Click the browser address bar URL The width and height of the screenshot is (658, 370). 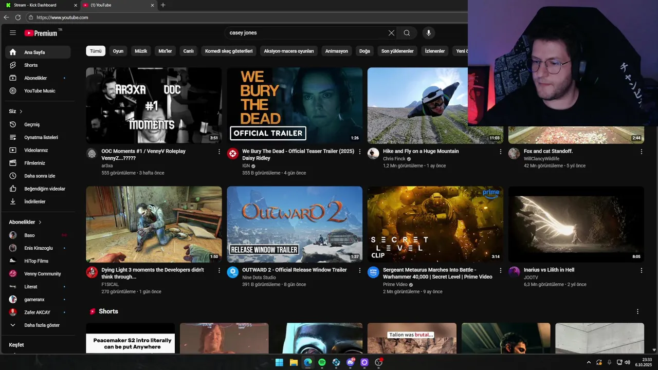(x=62, y=17)
